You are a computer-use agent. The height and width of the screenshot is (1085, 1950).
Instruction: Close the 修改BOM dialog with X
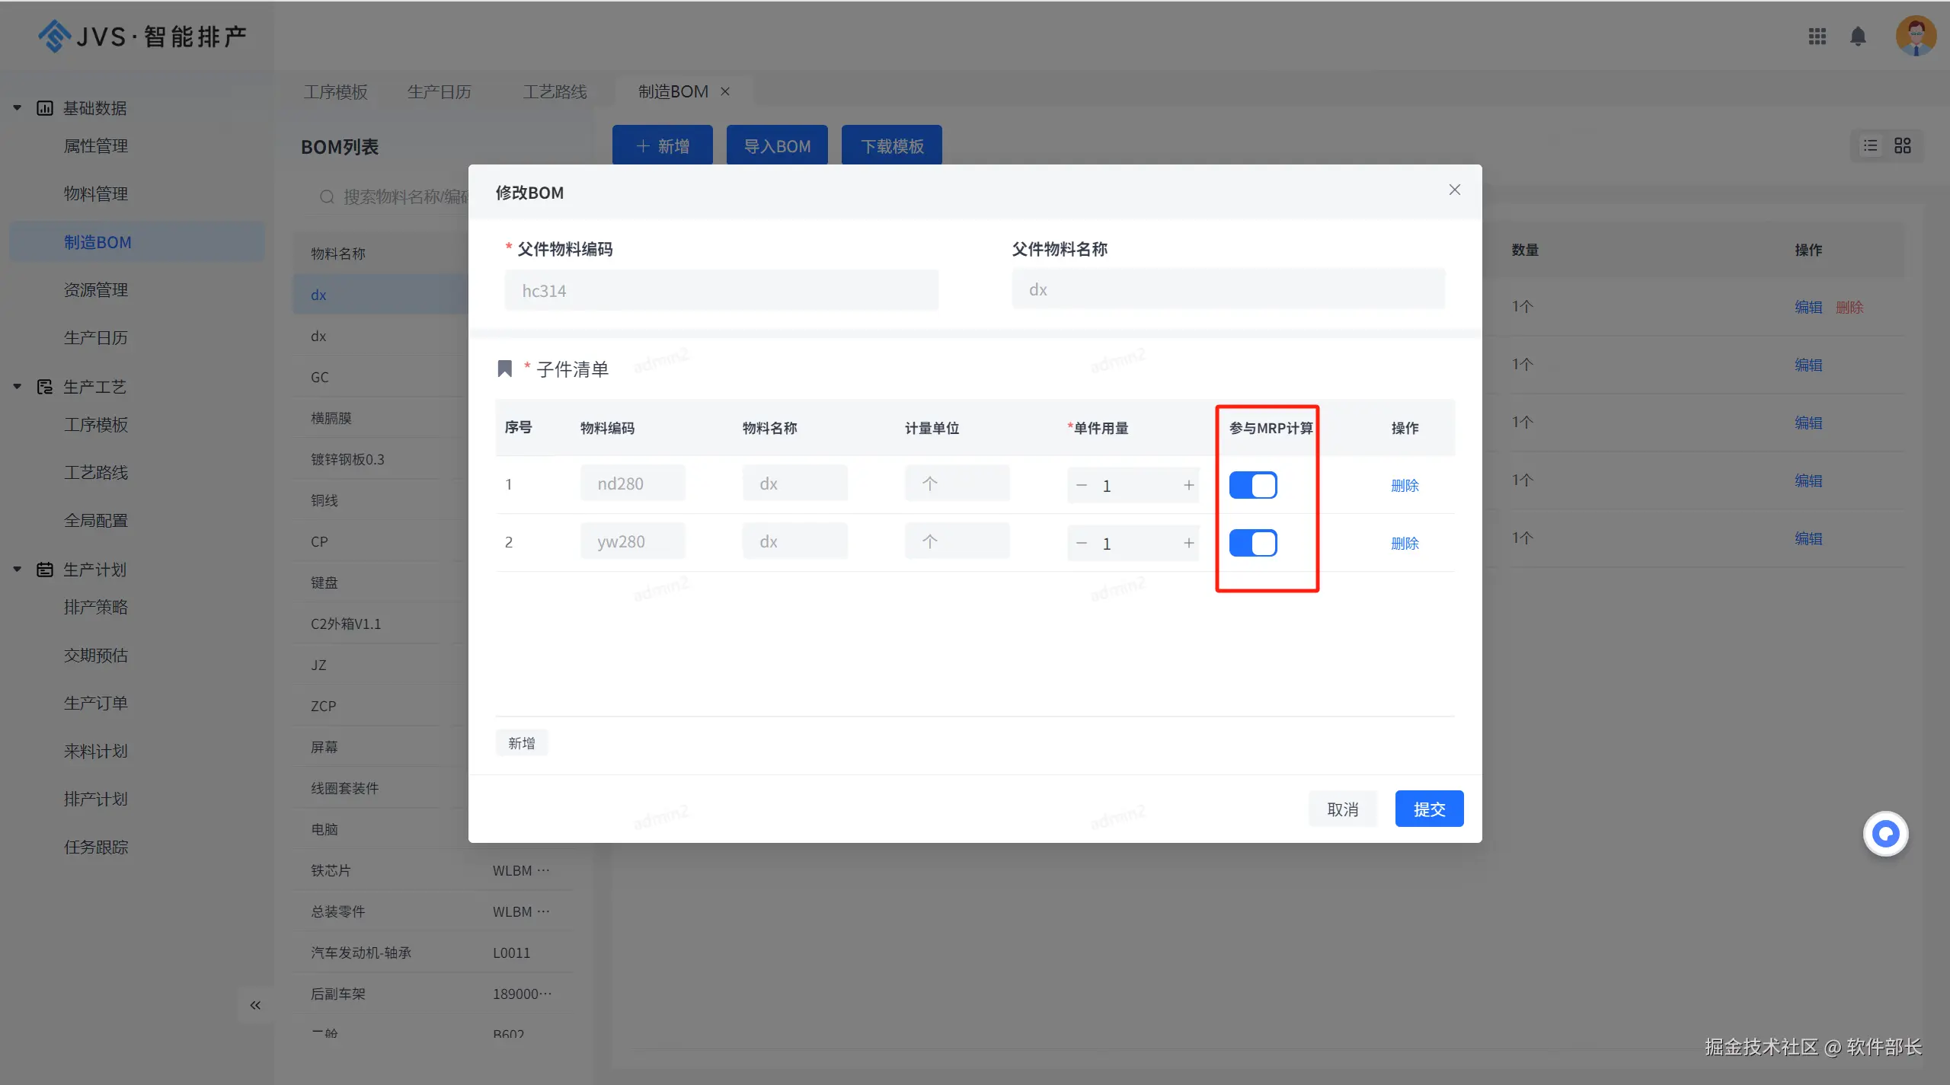[1454, 190]
